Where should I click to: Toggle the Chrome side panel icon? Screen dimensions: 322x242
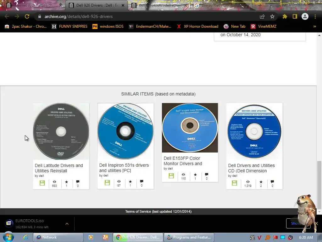coord(295,16)
